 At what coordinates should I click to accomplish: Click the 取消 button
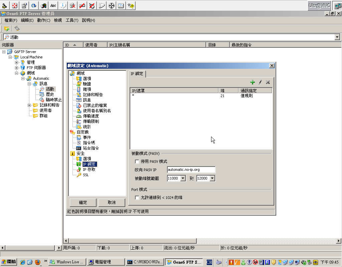point(112,203)
